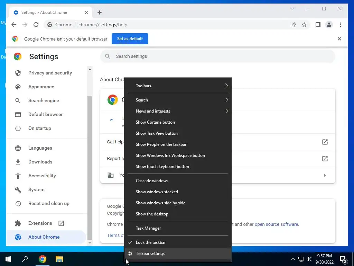The height and width of the screenshot is (266, 354).
Task: Open Report an issue external link icon
Action: [325, 159]
